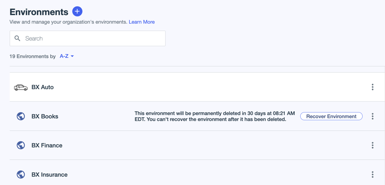The height and width of the screenshot is (185, 385).
Task: Select the BX Books environment name
Action: (45, 116)
